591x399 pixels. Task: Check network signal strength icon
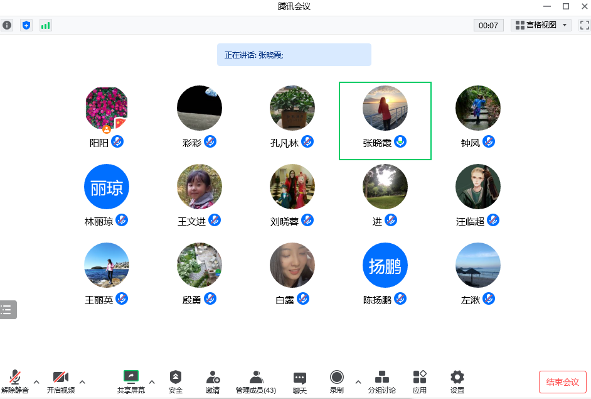click(46, 25)
